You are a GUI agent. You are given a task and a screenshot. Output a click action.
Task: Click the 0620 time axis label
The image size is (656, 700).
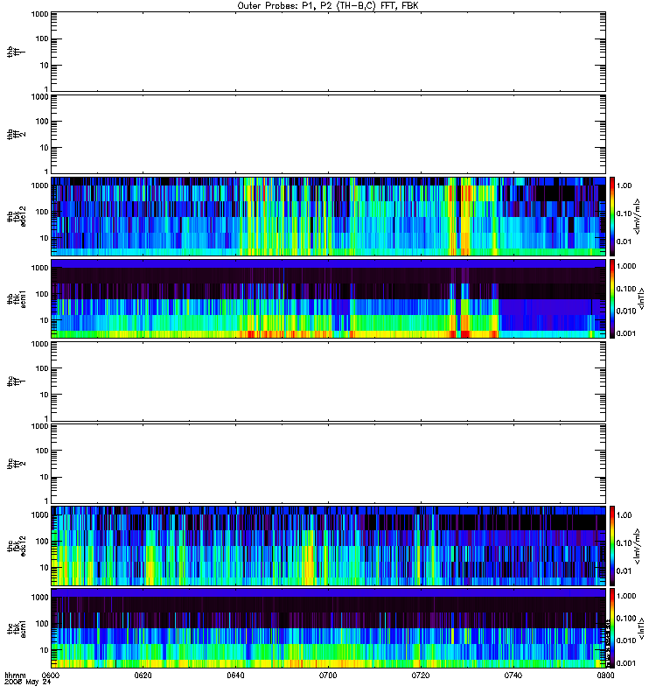(x=143, y=675)
